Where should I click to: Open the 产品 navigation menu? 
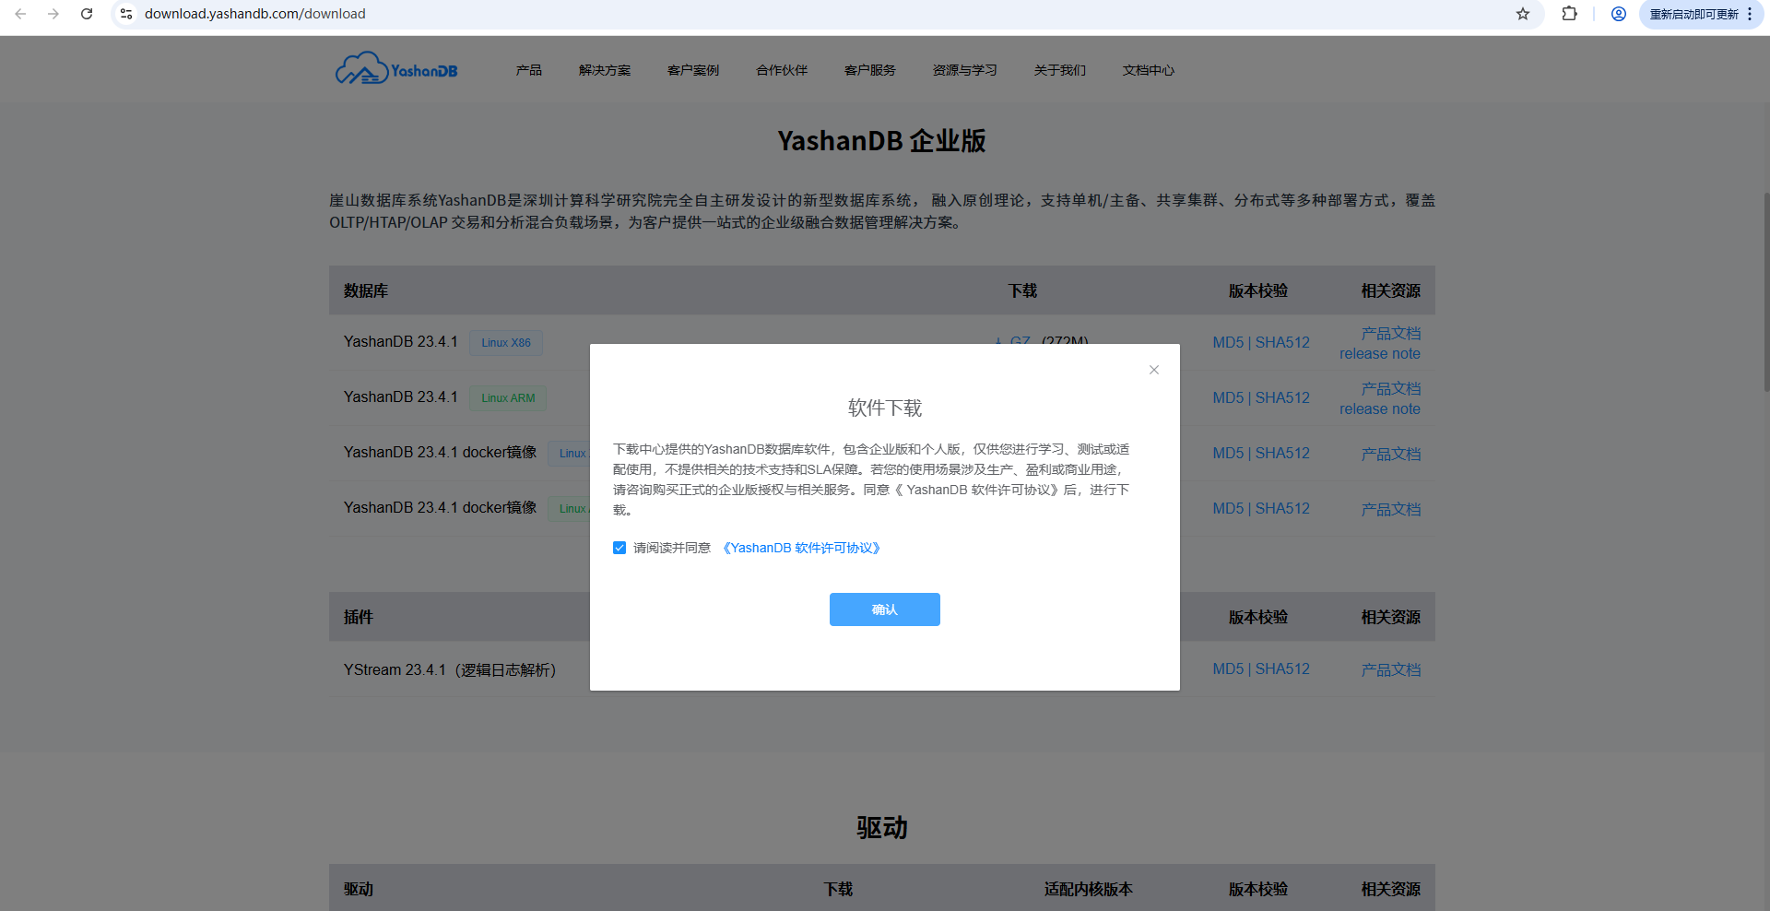coord(528,69)
